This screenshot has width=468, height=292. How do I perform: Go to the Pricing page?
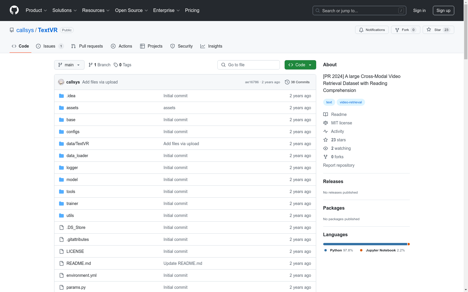point(192,10)
